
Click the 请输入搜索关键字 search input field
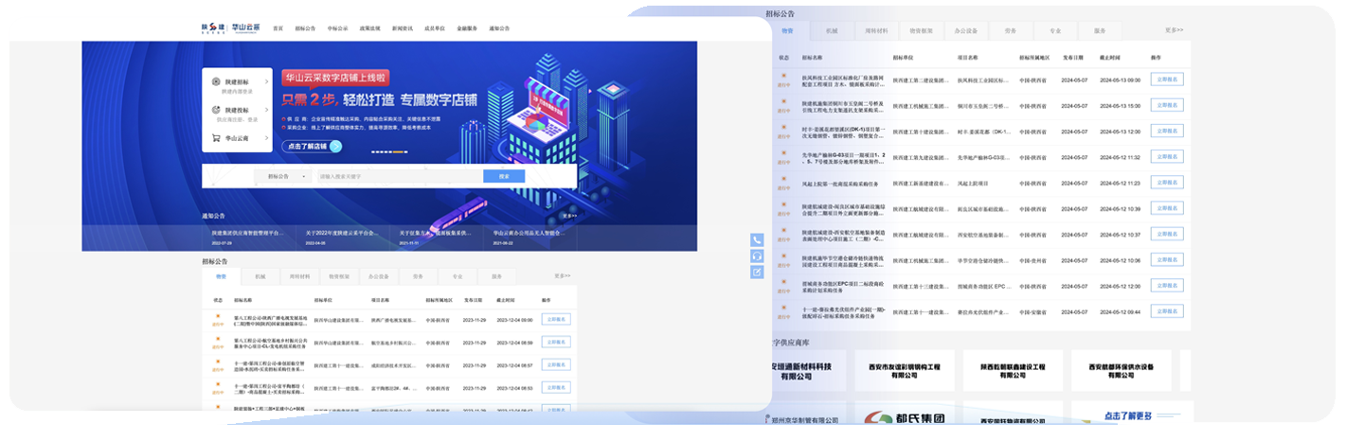[x=398, y=176]
